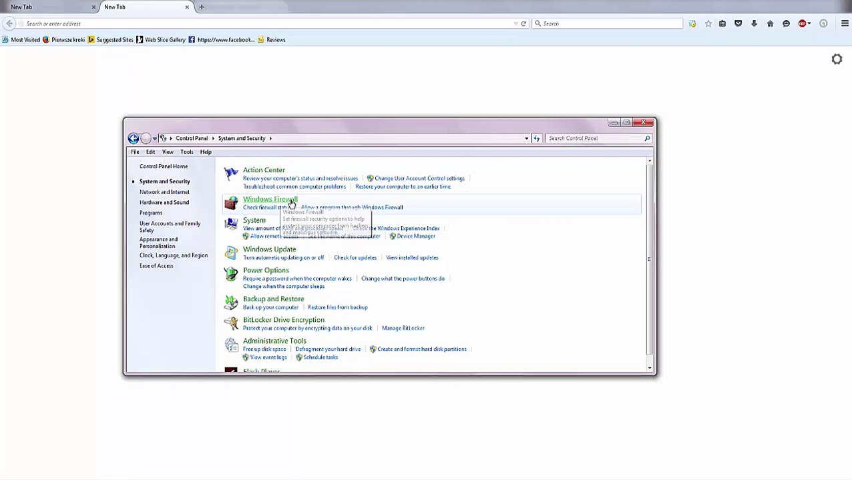Expand the breadcrumb arrow after System and Security
The height and width of the screenshot is (480, 852).
click(270, 138)
